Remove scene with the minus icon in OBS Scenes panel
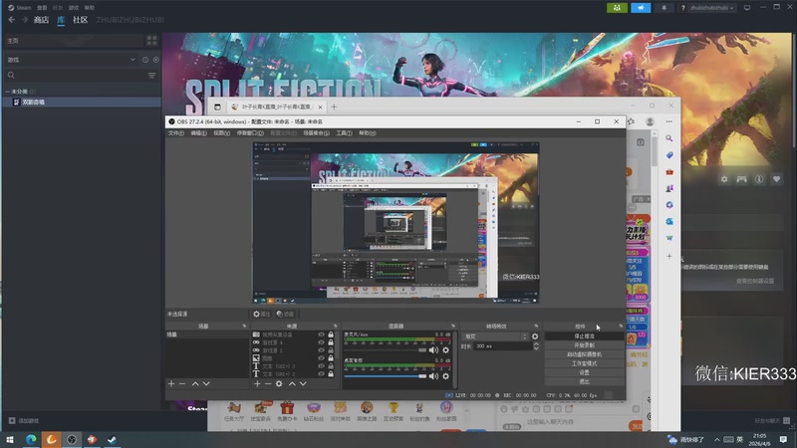The image size is (797, 448). [x=182, y=384]
